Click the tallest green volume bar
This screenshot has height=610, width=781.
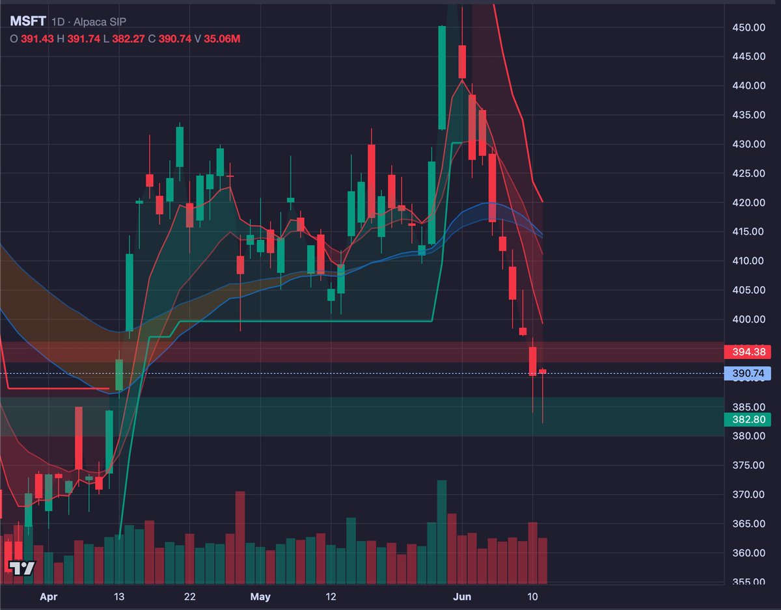(x=442, y=532)
